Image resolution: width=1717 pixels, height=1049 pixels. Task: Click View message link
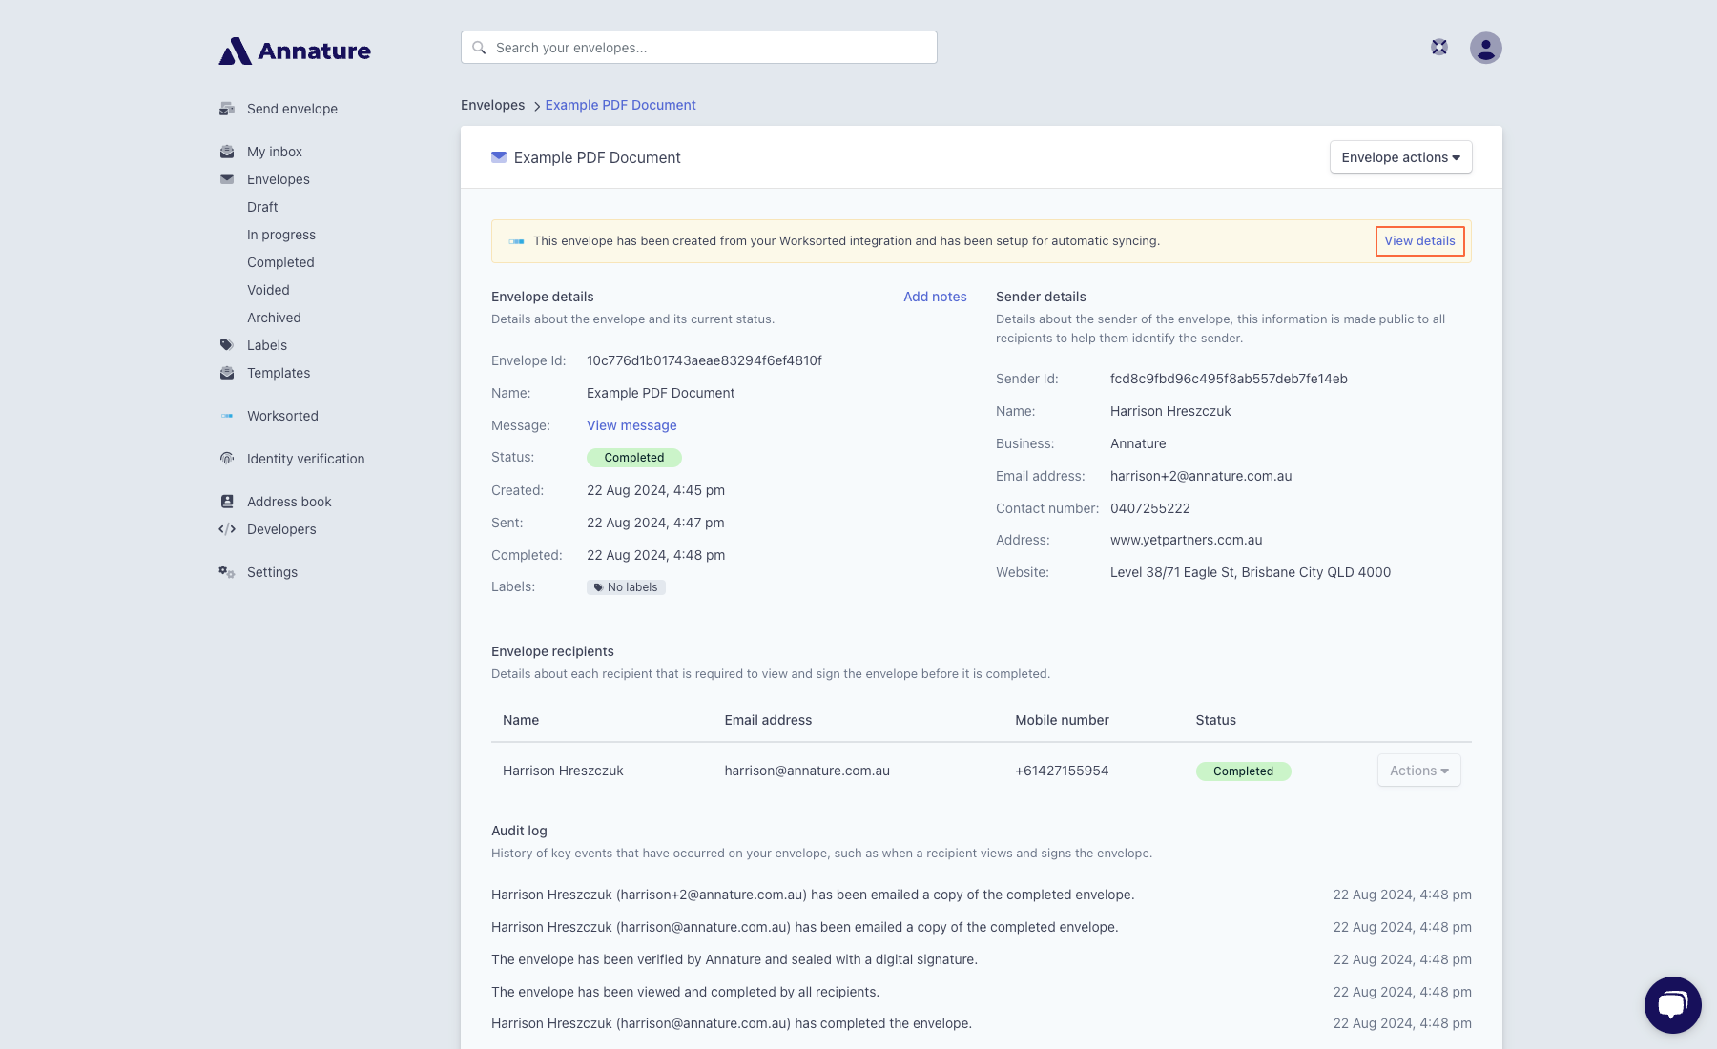(631, 425)
